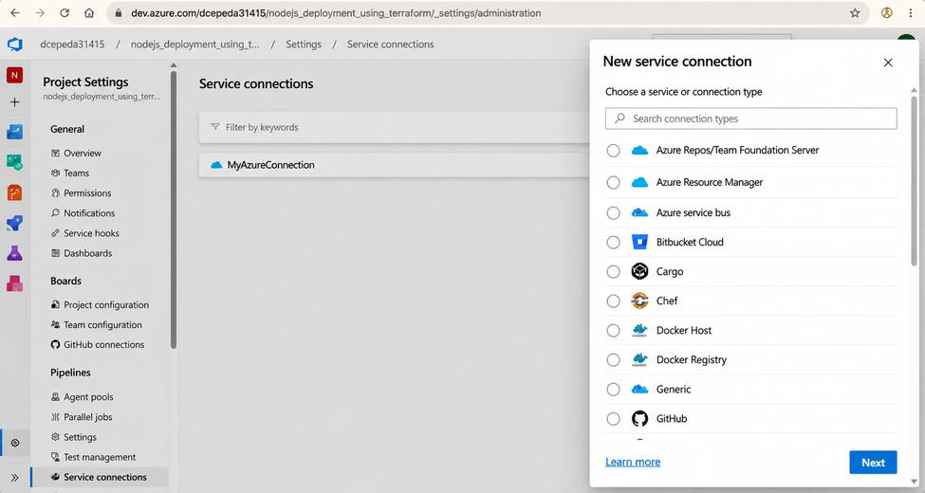Select Chef radio button
925x493 pixels.
click(614, 301)
